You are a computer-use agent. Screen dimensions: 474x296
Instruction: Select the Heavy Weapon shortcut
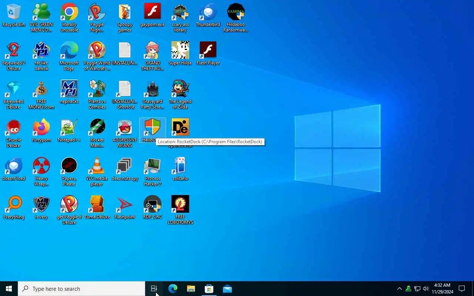(x=41, y=172)
